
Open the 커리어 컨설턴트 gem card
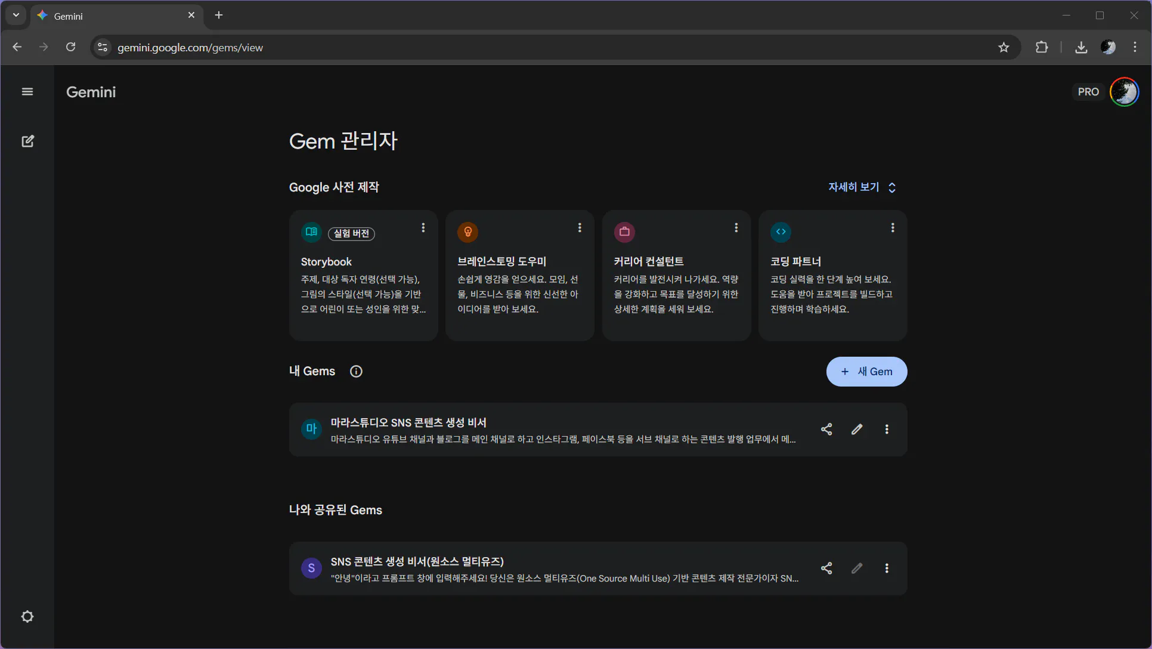677,276
